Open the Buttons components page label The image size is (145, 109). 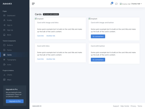(10, 45)
